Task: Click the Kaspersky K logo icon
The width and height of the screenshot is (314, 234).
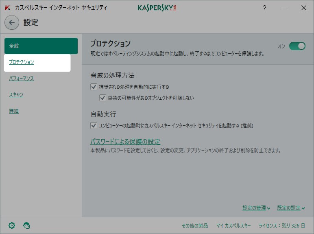Action: click(x=8, y=8)
